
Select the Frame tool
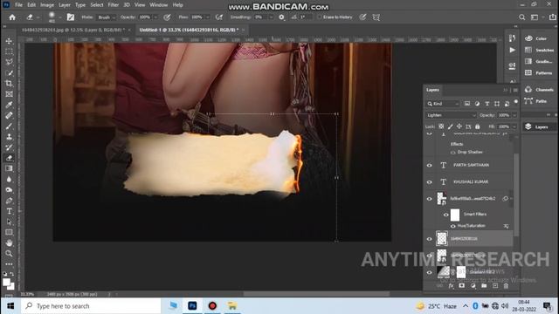tap(9, 94)
